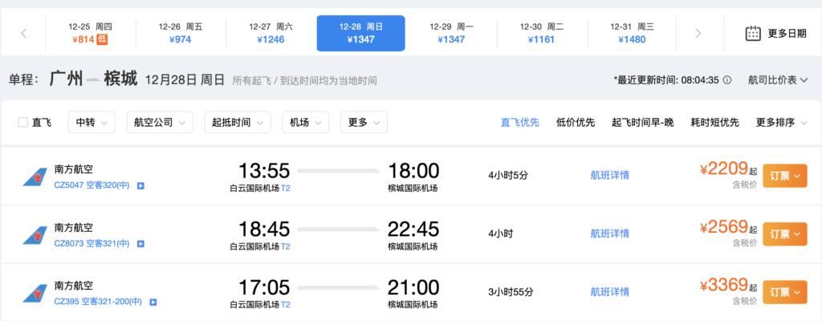This screenshot has width=822, height=321.
Task: Expand the 起抵时间 time filter dropdown
Action: click(x=237, y=122)
